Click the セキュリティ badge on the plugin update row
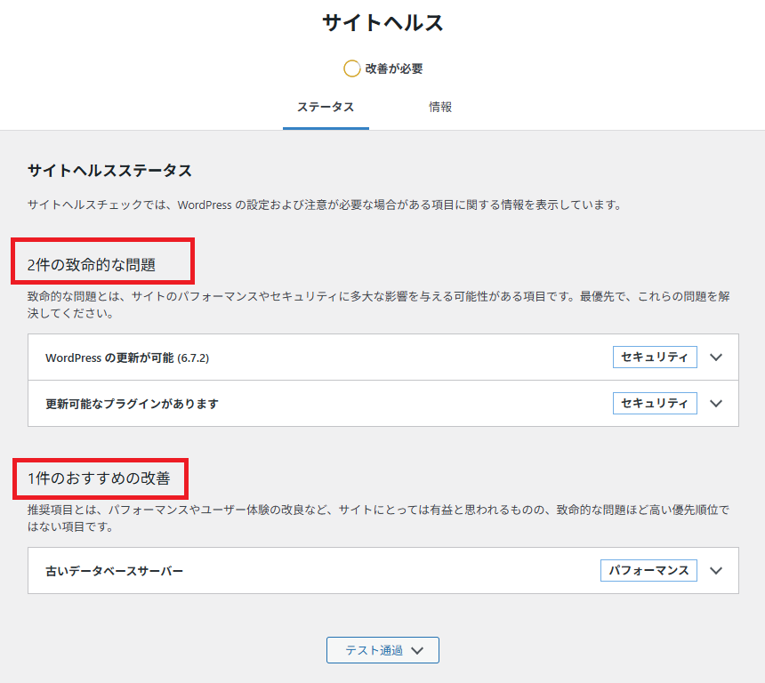Viewport: 765px width, 683px height. click(655, 404)
